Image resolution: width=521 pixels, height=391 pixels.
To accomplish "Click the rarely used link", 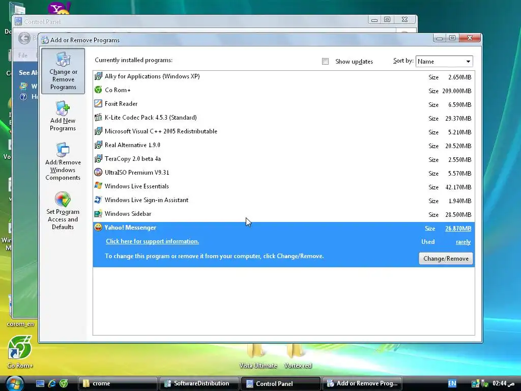I will point(463,242).
